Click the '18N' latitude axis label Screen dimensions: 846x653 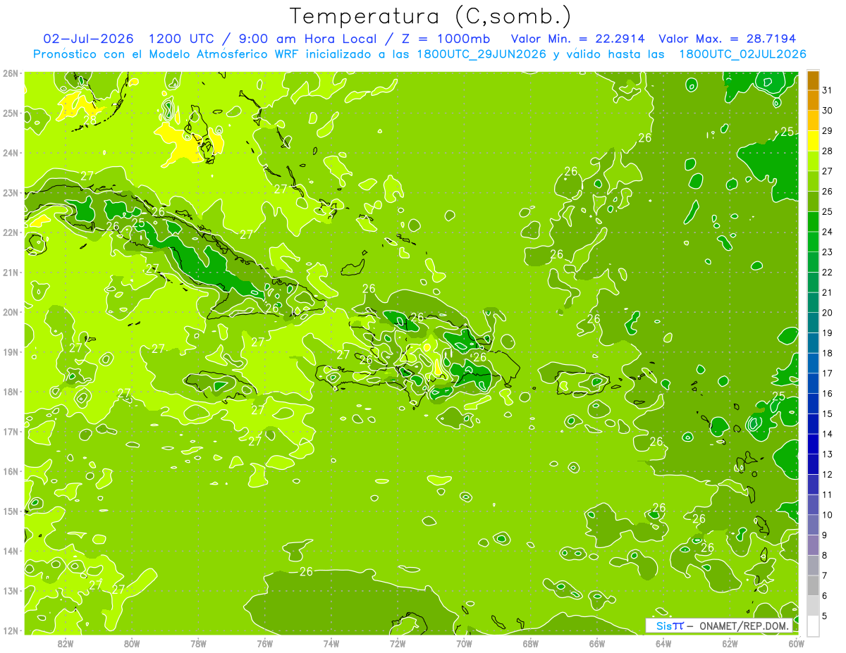point(11,392)
